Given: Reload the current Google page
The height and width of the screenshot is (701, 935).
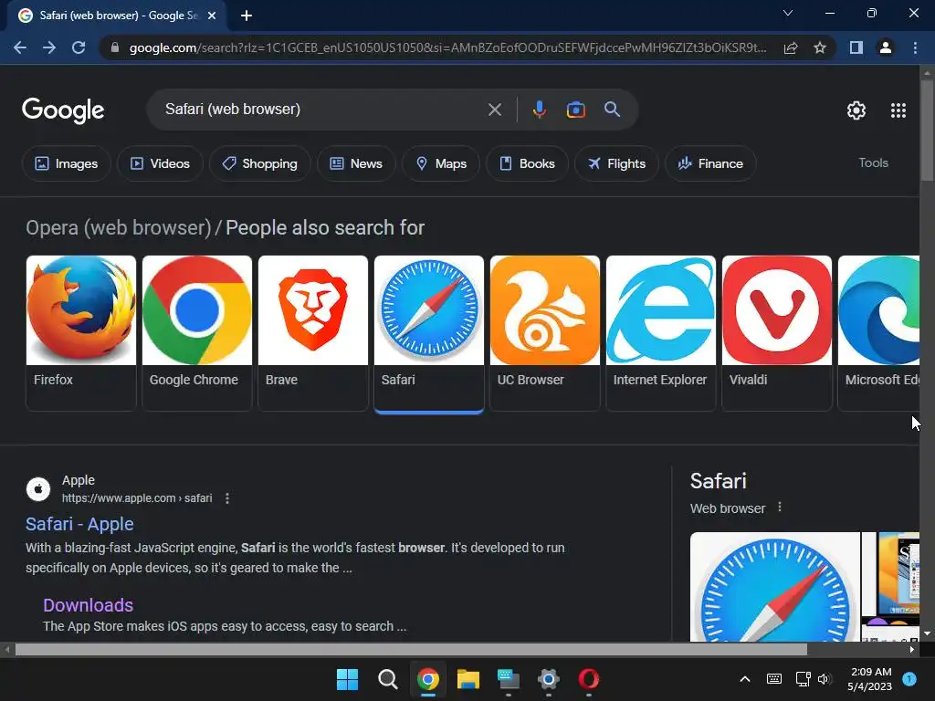Looking at the screenshot, I should click(79, 47).
